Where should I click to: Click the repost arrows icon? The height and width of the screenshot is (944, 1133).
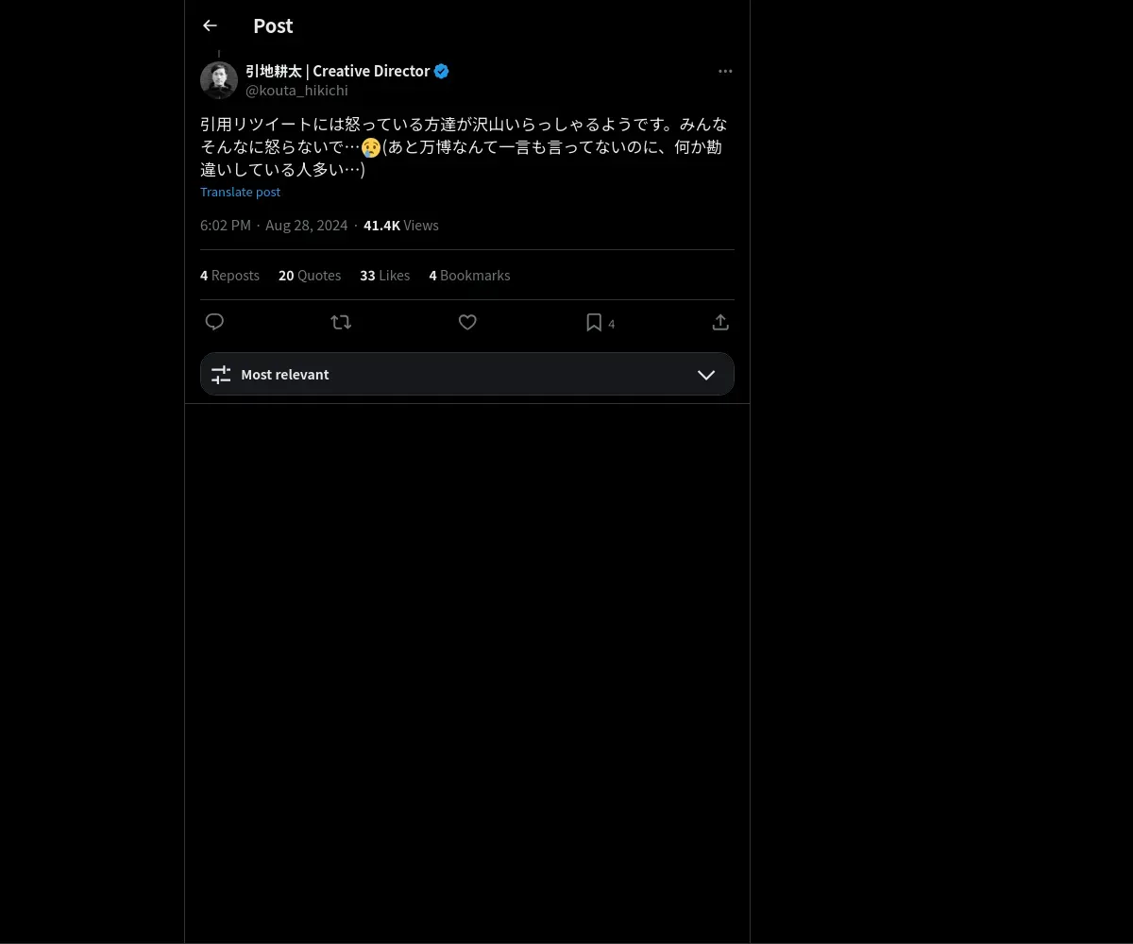[x=341, y=322]
